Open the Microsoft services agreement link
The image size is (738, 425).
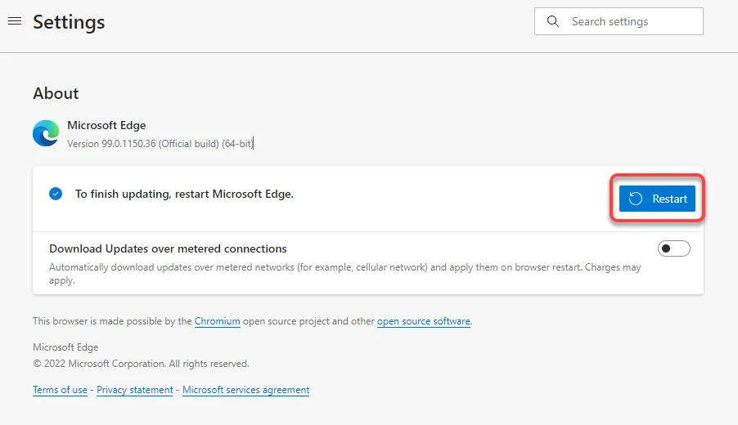[245, 390]
